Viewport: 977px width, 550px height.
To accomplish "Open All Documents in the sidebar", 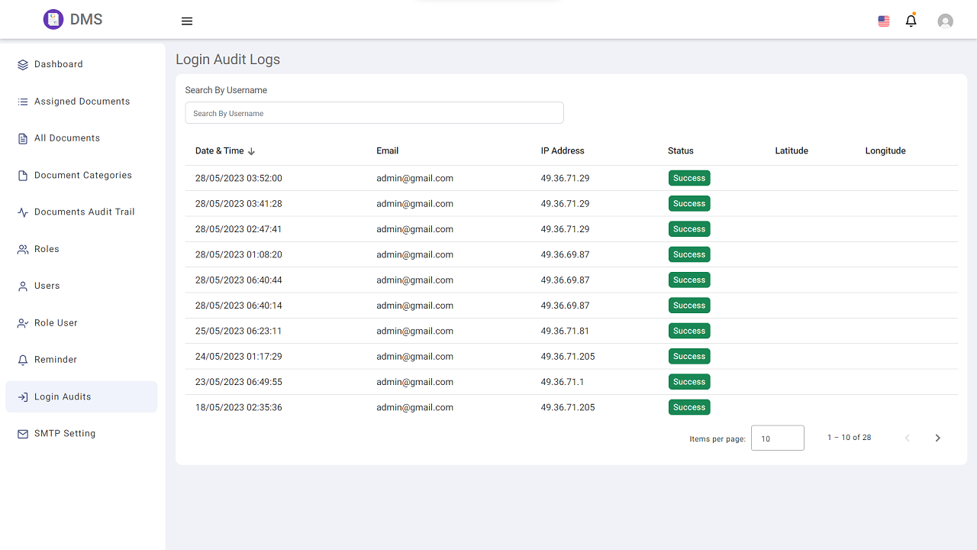I will click(x=67, y=138).
